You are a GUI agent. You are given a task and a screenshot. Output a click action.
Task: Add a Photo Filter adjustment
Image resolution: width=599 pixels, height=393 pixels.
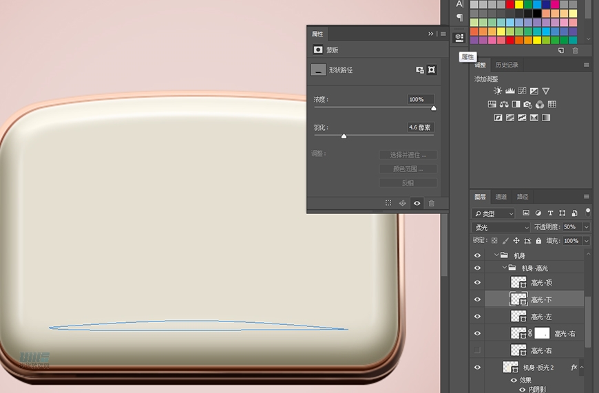tap(527, 105)
